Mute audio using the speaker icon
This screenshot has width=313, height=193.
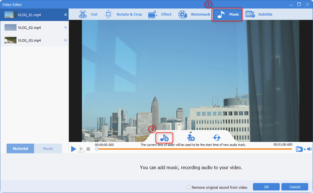(x=309, y=149)
